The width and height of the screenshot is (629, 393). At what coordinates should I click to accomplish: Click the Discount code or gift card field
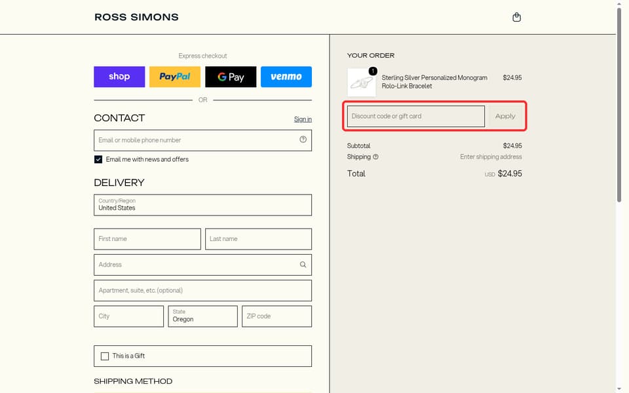pyautogui.click(x=415, y=117)
